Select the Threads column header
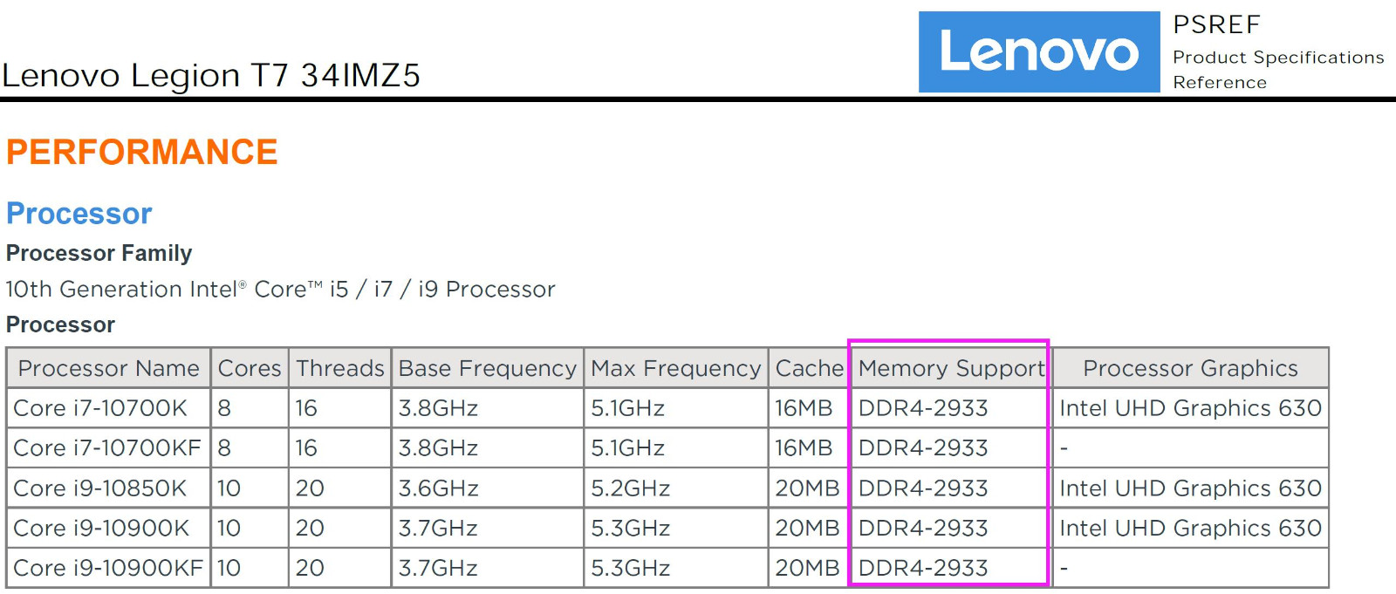Viewport: 1396px width, 594px height. point(340,368)
